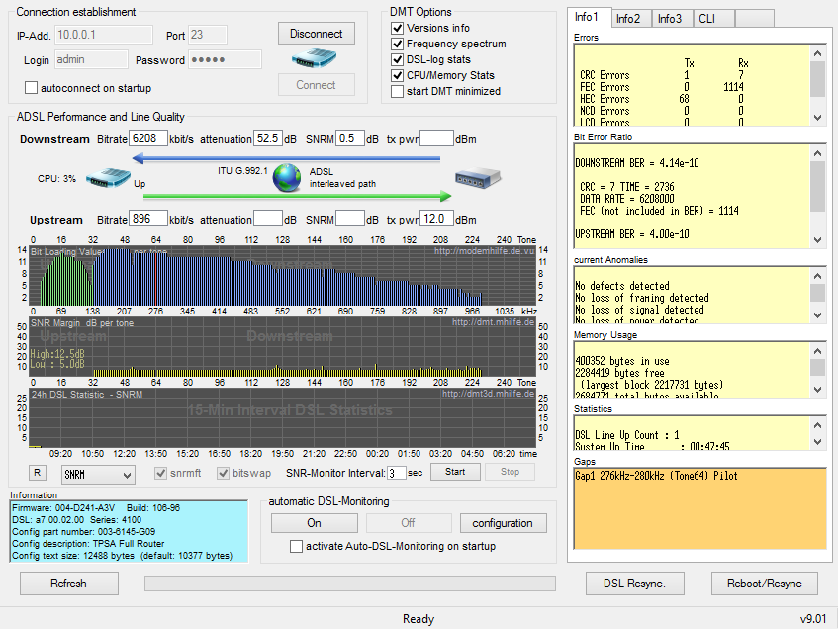Click the Bit Loading spectrum graph
This screenshot has height=629, width=838.
pyautogui.click(x=284, y=275)
